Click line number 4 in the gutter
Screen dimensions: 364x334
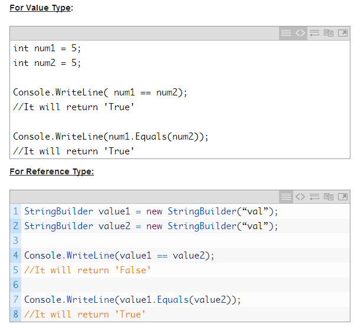click(x=16, y=256)
